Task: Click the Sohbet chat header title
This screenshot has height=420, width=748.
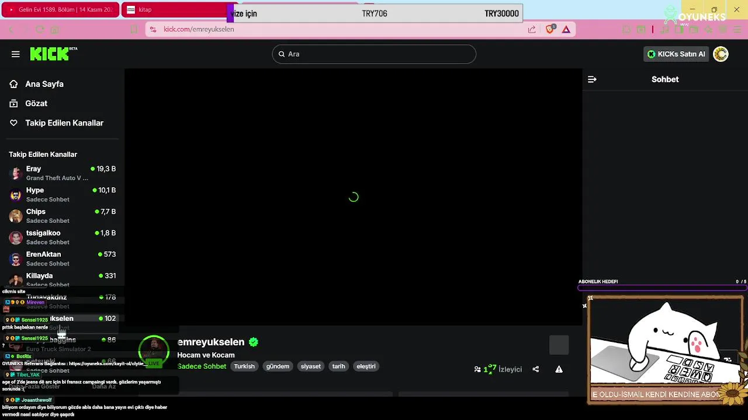Action: [x=665, y=79]
